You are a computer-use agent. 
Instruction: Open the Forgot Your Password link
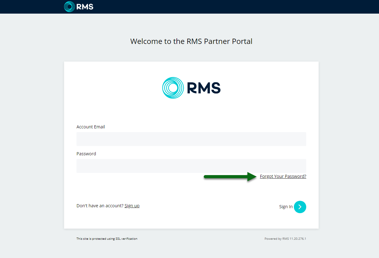coord(283,176)
